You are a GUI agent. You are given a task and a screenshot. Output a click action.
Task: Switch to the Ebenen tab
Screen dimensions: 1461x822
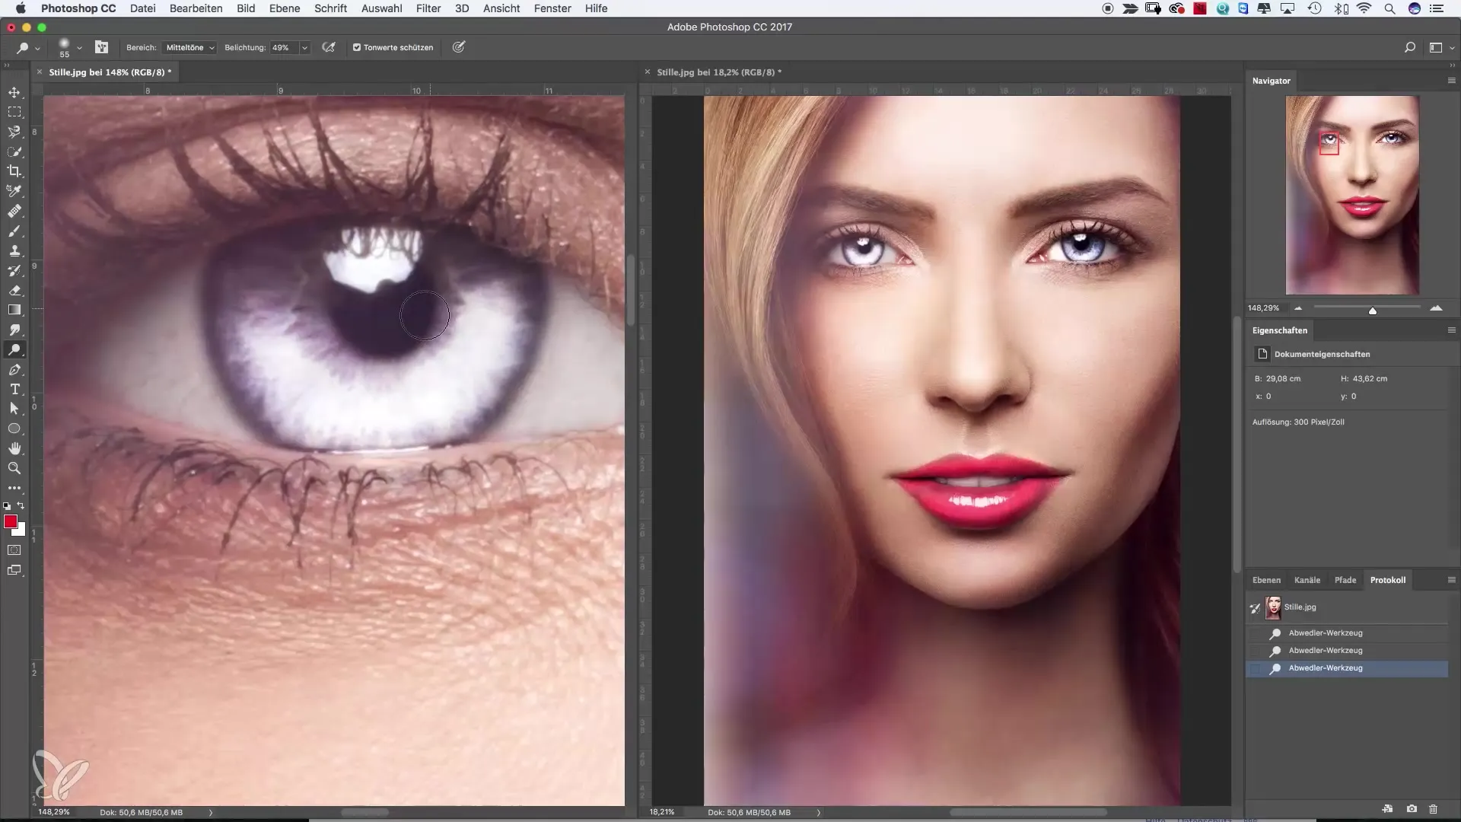tap(1266, 580)
